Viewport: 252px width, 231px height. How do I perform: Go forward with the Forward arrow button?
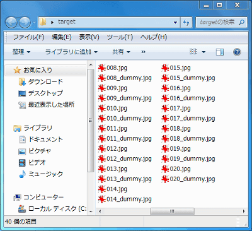coord(25,22)
